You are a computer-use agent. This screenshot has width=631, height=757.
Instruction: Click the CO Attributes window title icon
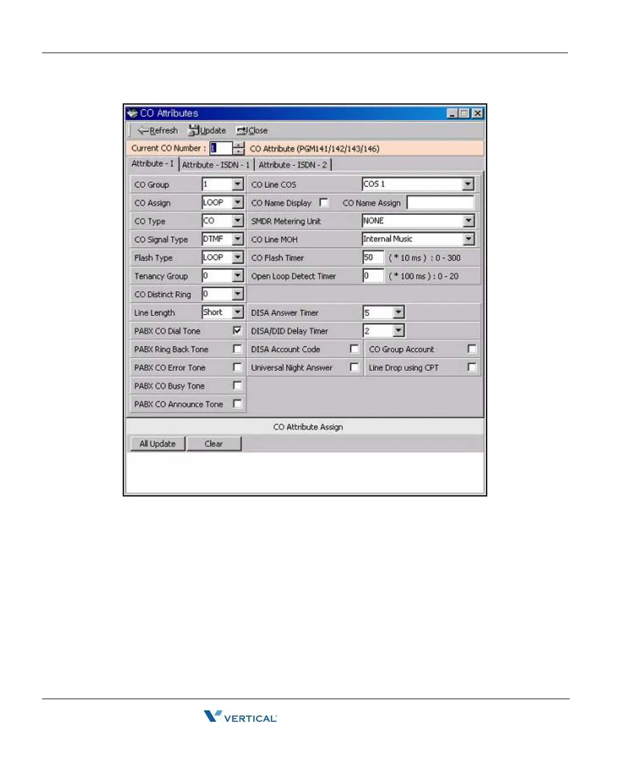coord(133,113)
